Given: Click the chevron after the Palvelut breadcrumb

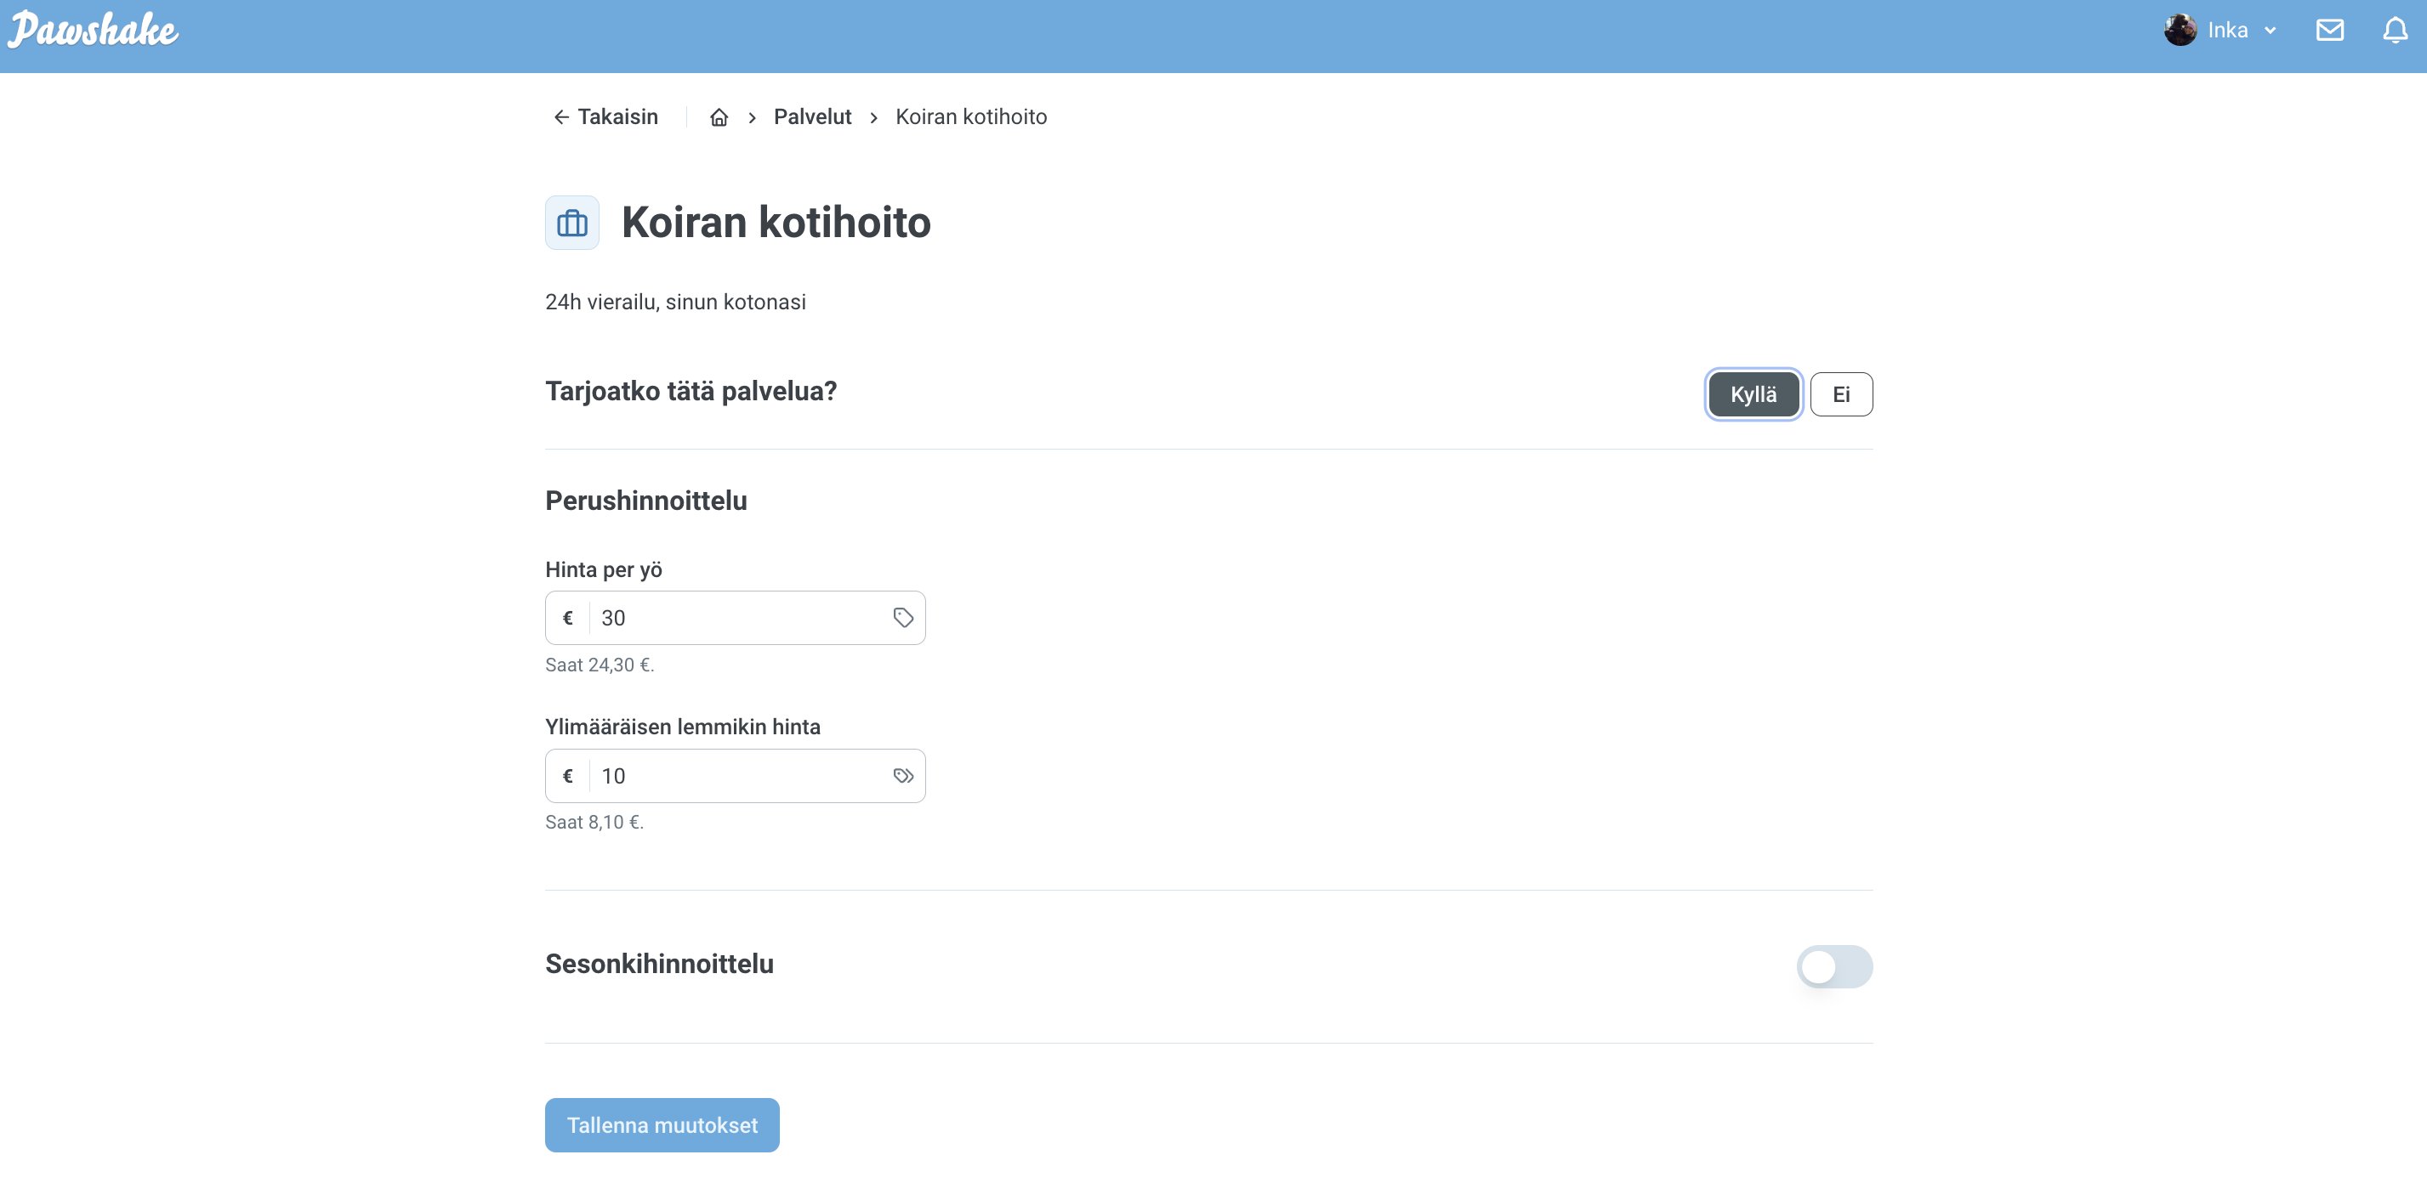Looking at the screenshot, I should pos(873,118).
